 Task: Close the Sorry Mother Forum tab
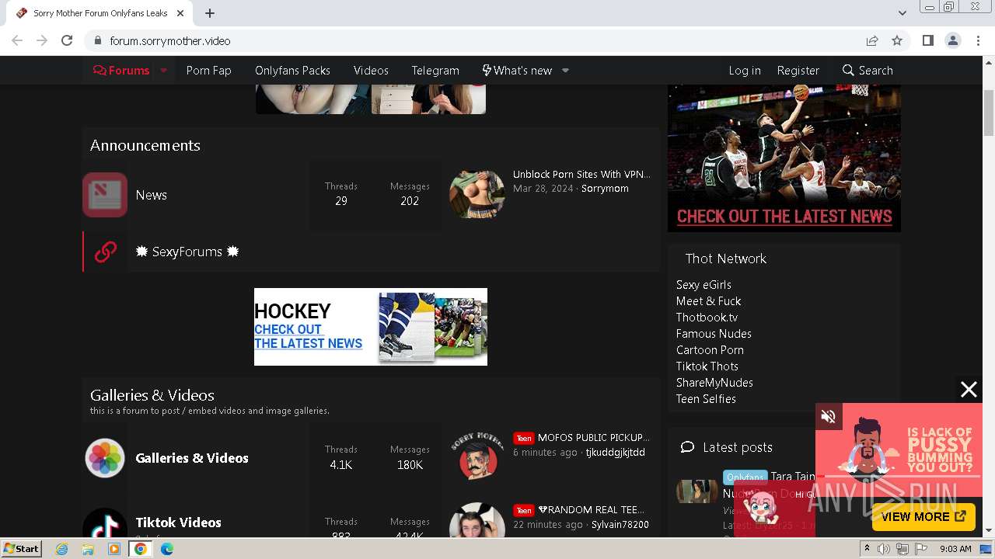pos(180,13)
